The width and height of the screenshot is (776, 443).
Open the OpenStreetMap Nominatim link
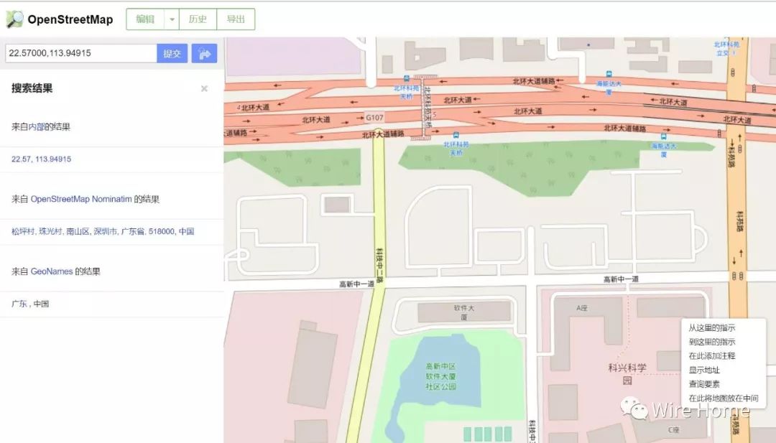[81, 200]
